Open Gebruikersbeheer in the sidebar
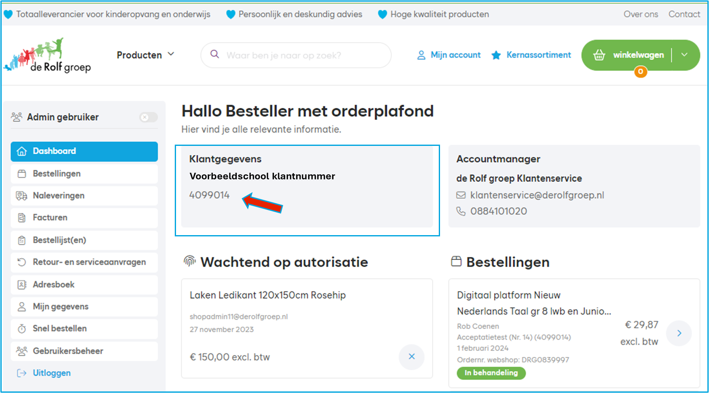The image size is (709, 393). coord(84,351)
